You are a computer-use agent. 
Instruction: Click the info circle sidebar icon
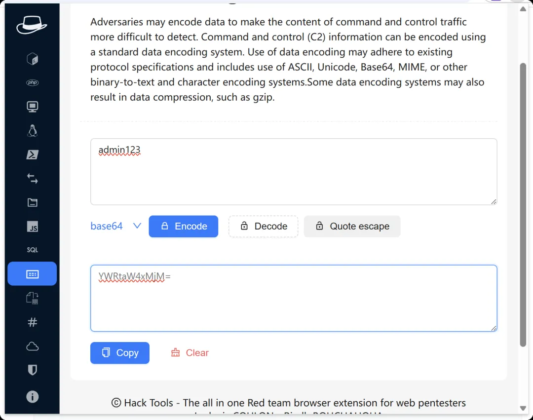33,396
